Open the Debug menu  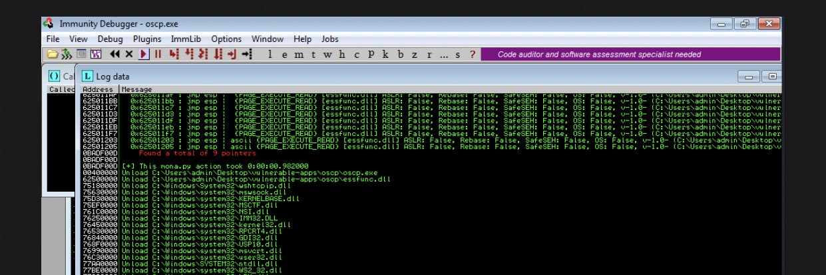point(110,39)
